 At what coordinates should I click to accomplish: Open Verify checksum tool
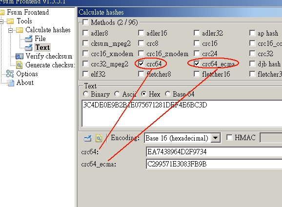(x=49, y=56)
